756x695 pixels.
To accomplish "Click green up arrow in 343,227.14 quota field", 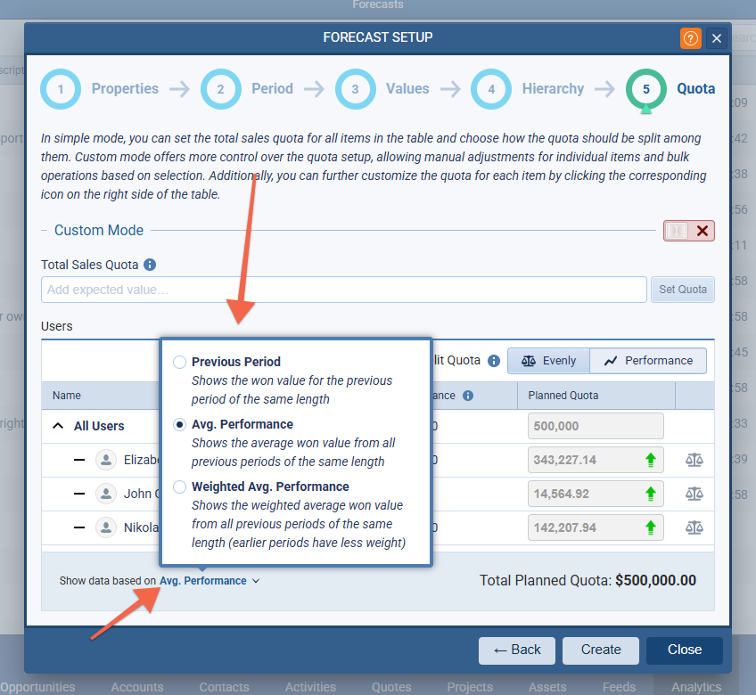I will click(x=651, y=460).
